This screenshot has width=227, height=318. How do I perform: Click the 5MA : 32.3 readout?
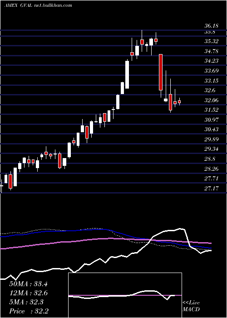(x=26, y=302)
